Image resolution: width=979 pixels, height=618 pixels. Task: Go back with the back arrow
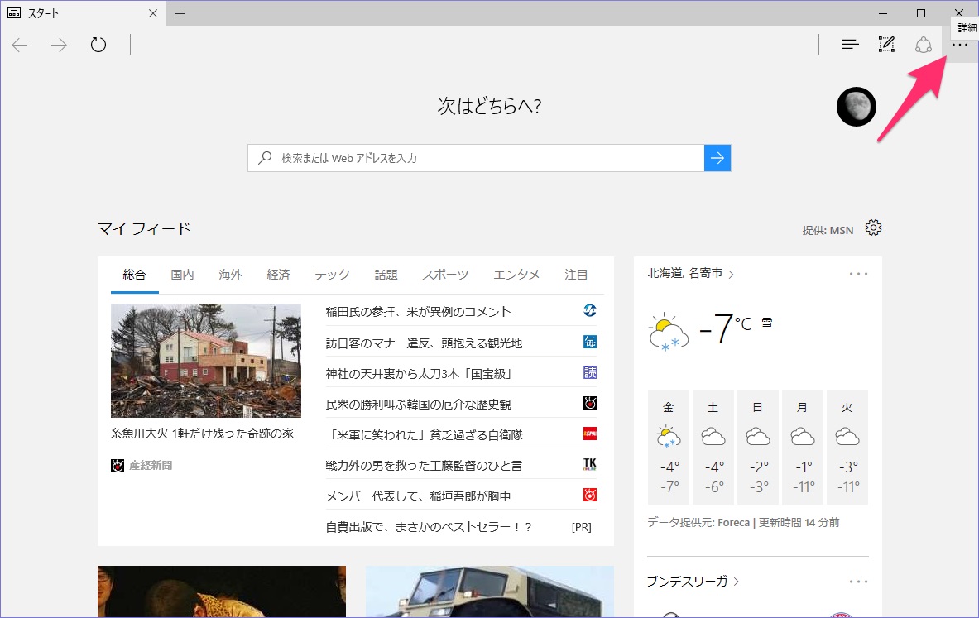pyautogui.click(x=20, y=45)
